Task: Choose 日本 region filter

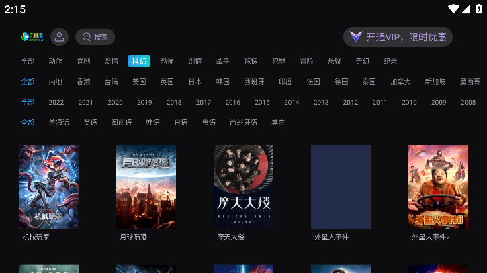Action: (195, 82)
